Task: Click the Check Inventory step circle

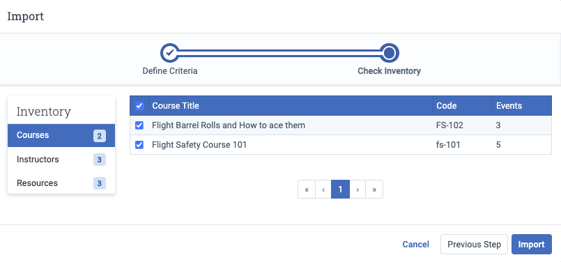Action: (390, 54)
